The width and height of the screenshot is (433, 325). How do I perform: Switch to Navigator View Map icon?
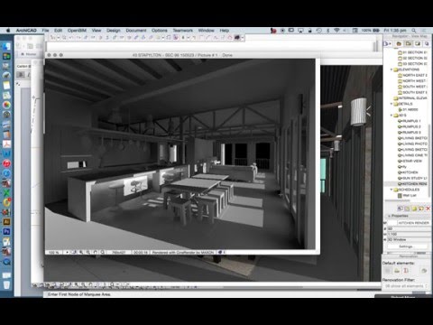coord(409,44)
